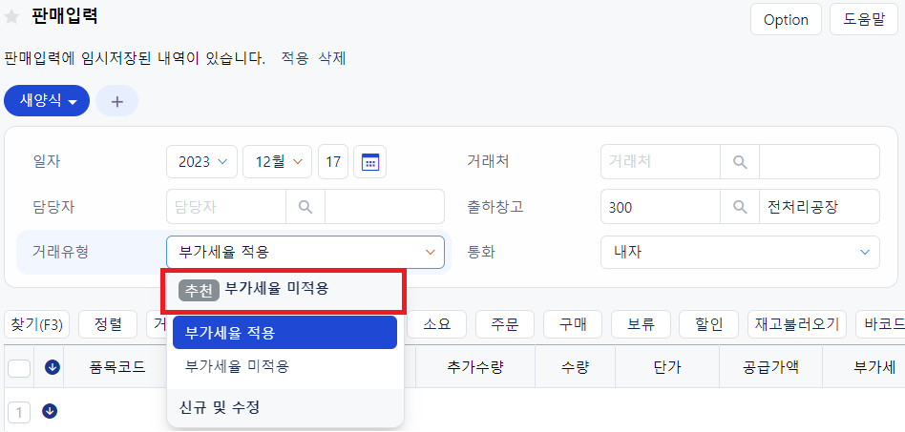
Task: Expand the 거래유형 combo box
Action: coord(305,252)
